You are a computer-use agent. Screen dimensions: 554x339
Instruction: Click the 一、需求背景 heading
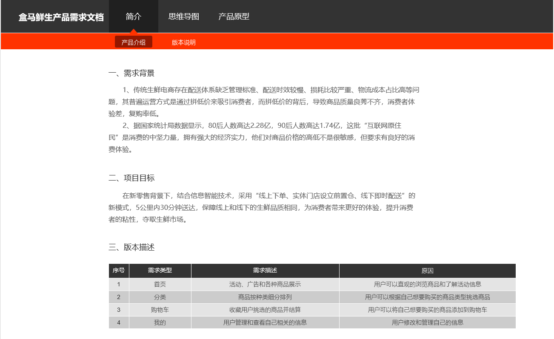click(131, 73)
